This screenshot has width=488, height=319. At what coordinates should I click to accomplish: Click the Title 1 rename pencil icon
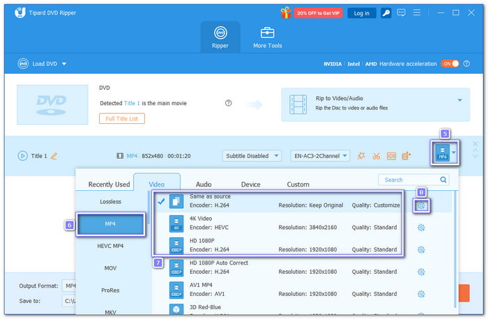(x=54, y=156)
